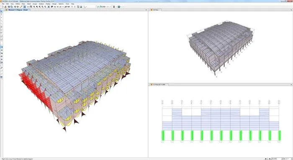
Task: Select the pencil draw icon in top toolbar
Action: click(21, 7)
